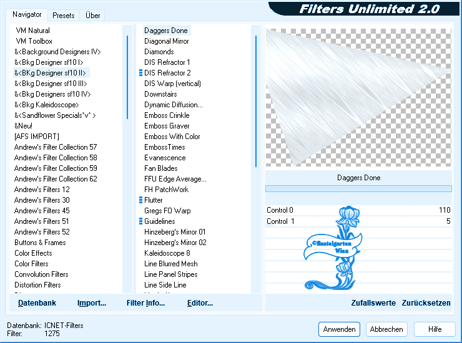Choose the EmbossTimes filter

(x=165, y=147)
